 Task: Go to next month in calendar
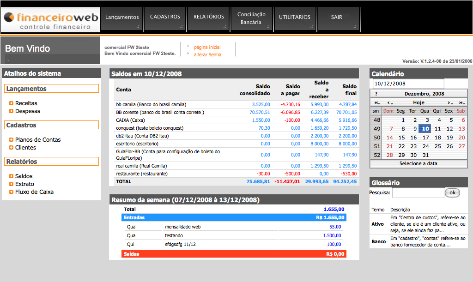click(450, 103)
